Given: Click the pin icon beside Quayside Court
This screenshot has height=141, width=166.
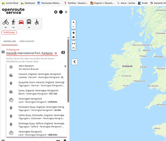Looking at the screenshot, I should [x=11, y=83].
